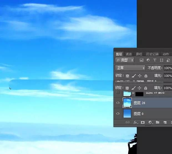Filter layers by adjustment layer icon

click(x=148, y=60)
